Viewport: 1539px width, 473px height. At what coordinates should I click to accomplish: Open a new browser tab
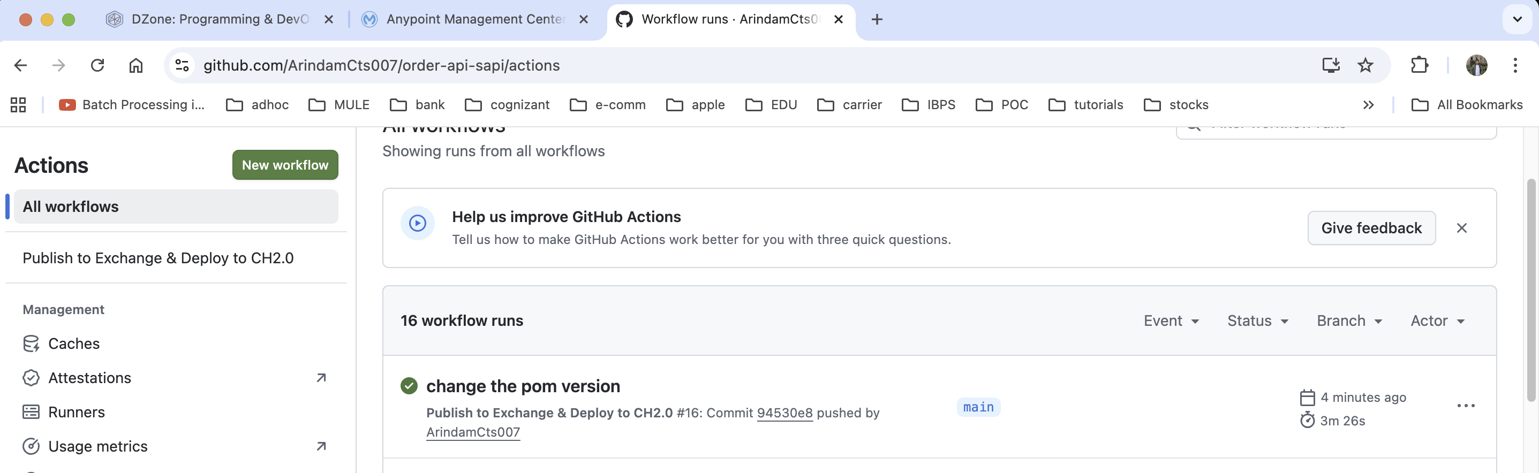tap(877, 20)
